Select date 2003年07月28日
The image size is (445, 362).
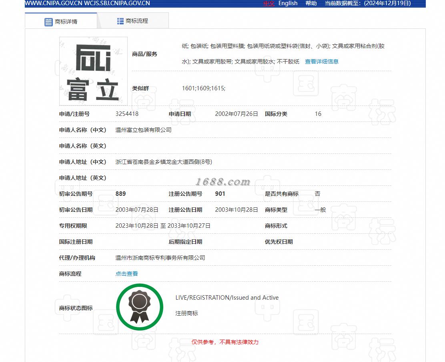137,210
